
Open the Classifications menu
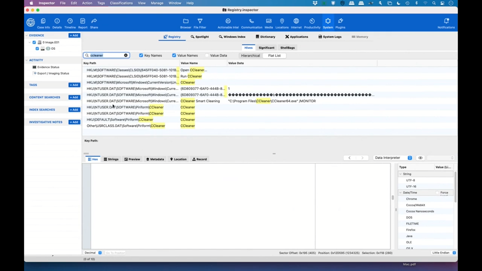121,3
